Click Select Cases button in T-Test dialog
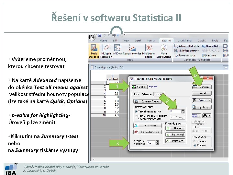The height and width of the screenshot is (175, 233). pyautogui.click(x=196, y=116)
